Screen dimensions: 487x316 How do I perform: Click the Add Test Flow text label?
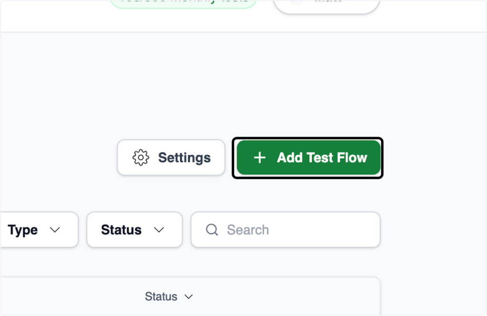coord(322,158)
